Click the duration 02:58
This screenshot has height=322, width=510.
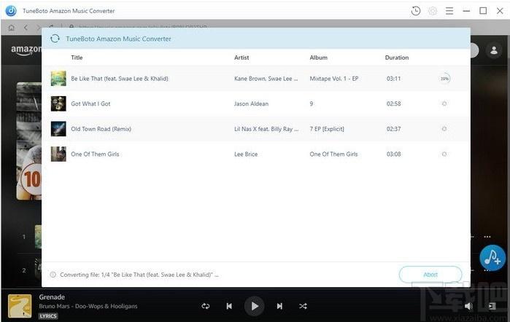pyautogui.click(x=393, y=103)
